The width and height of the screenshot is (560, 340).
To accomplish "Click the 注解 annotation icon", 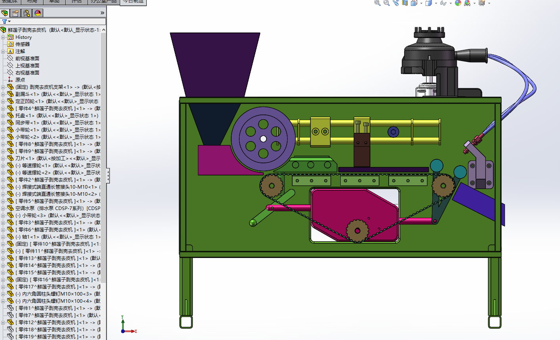I will [x=10, y=51].
